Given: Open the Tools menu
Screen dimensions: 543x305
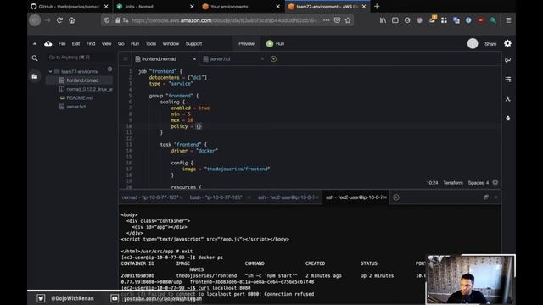Looking at the screenshot, I should [x=151, y=43].
